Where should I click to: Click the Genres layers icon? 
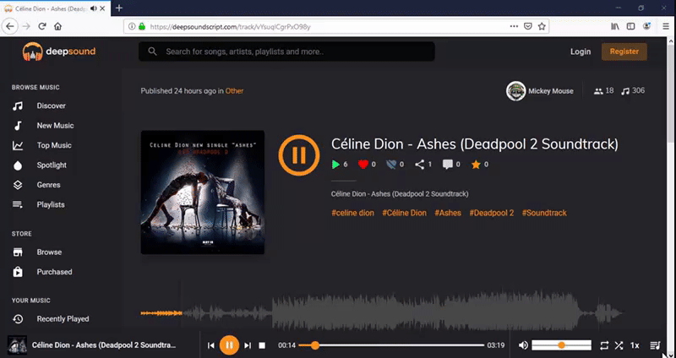tap(18, 185)
